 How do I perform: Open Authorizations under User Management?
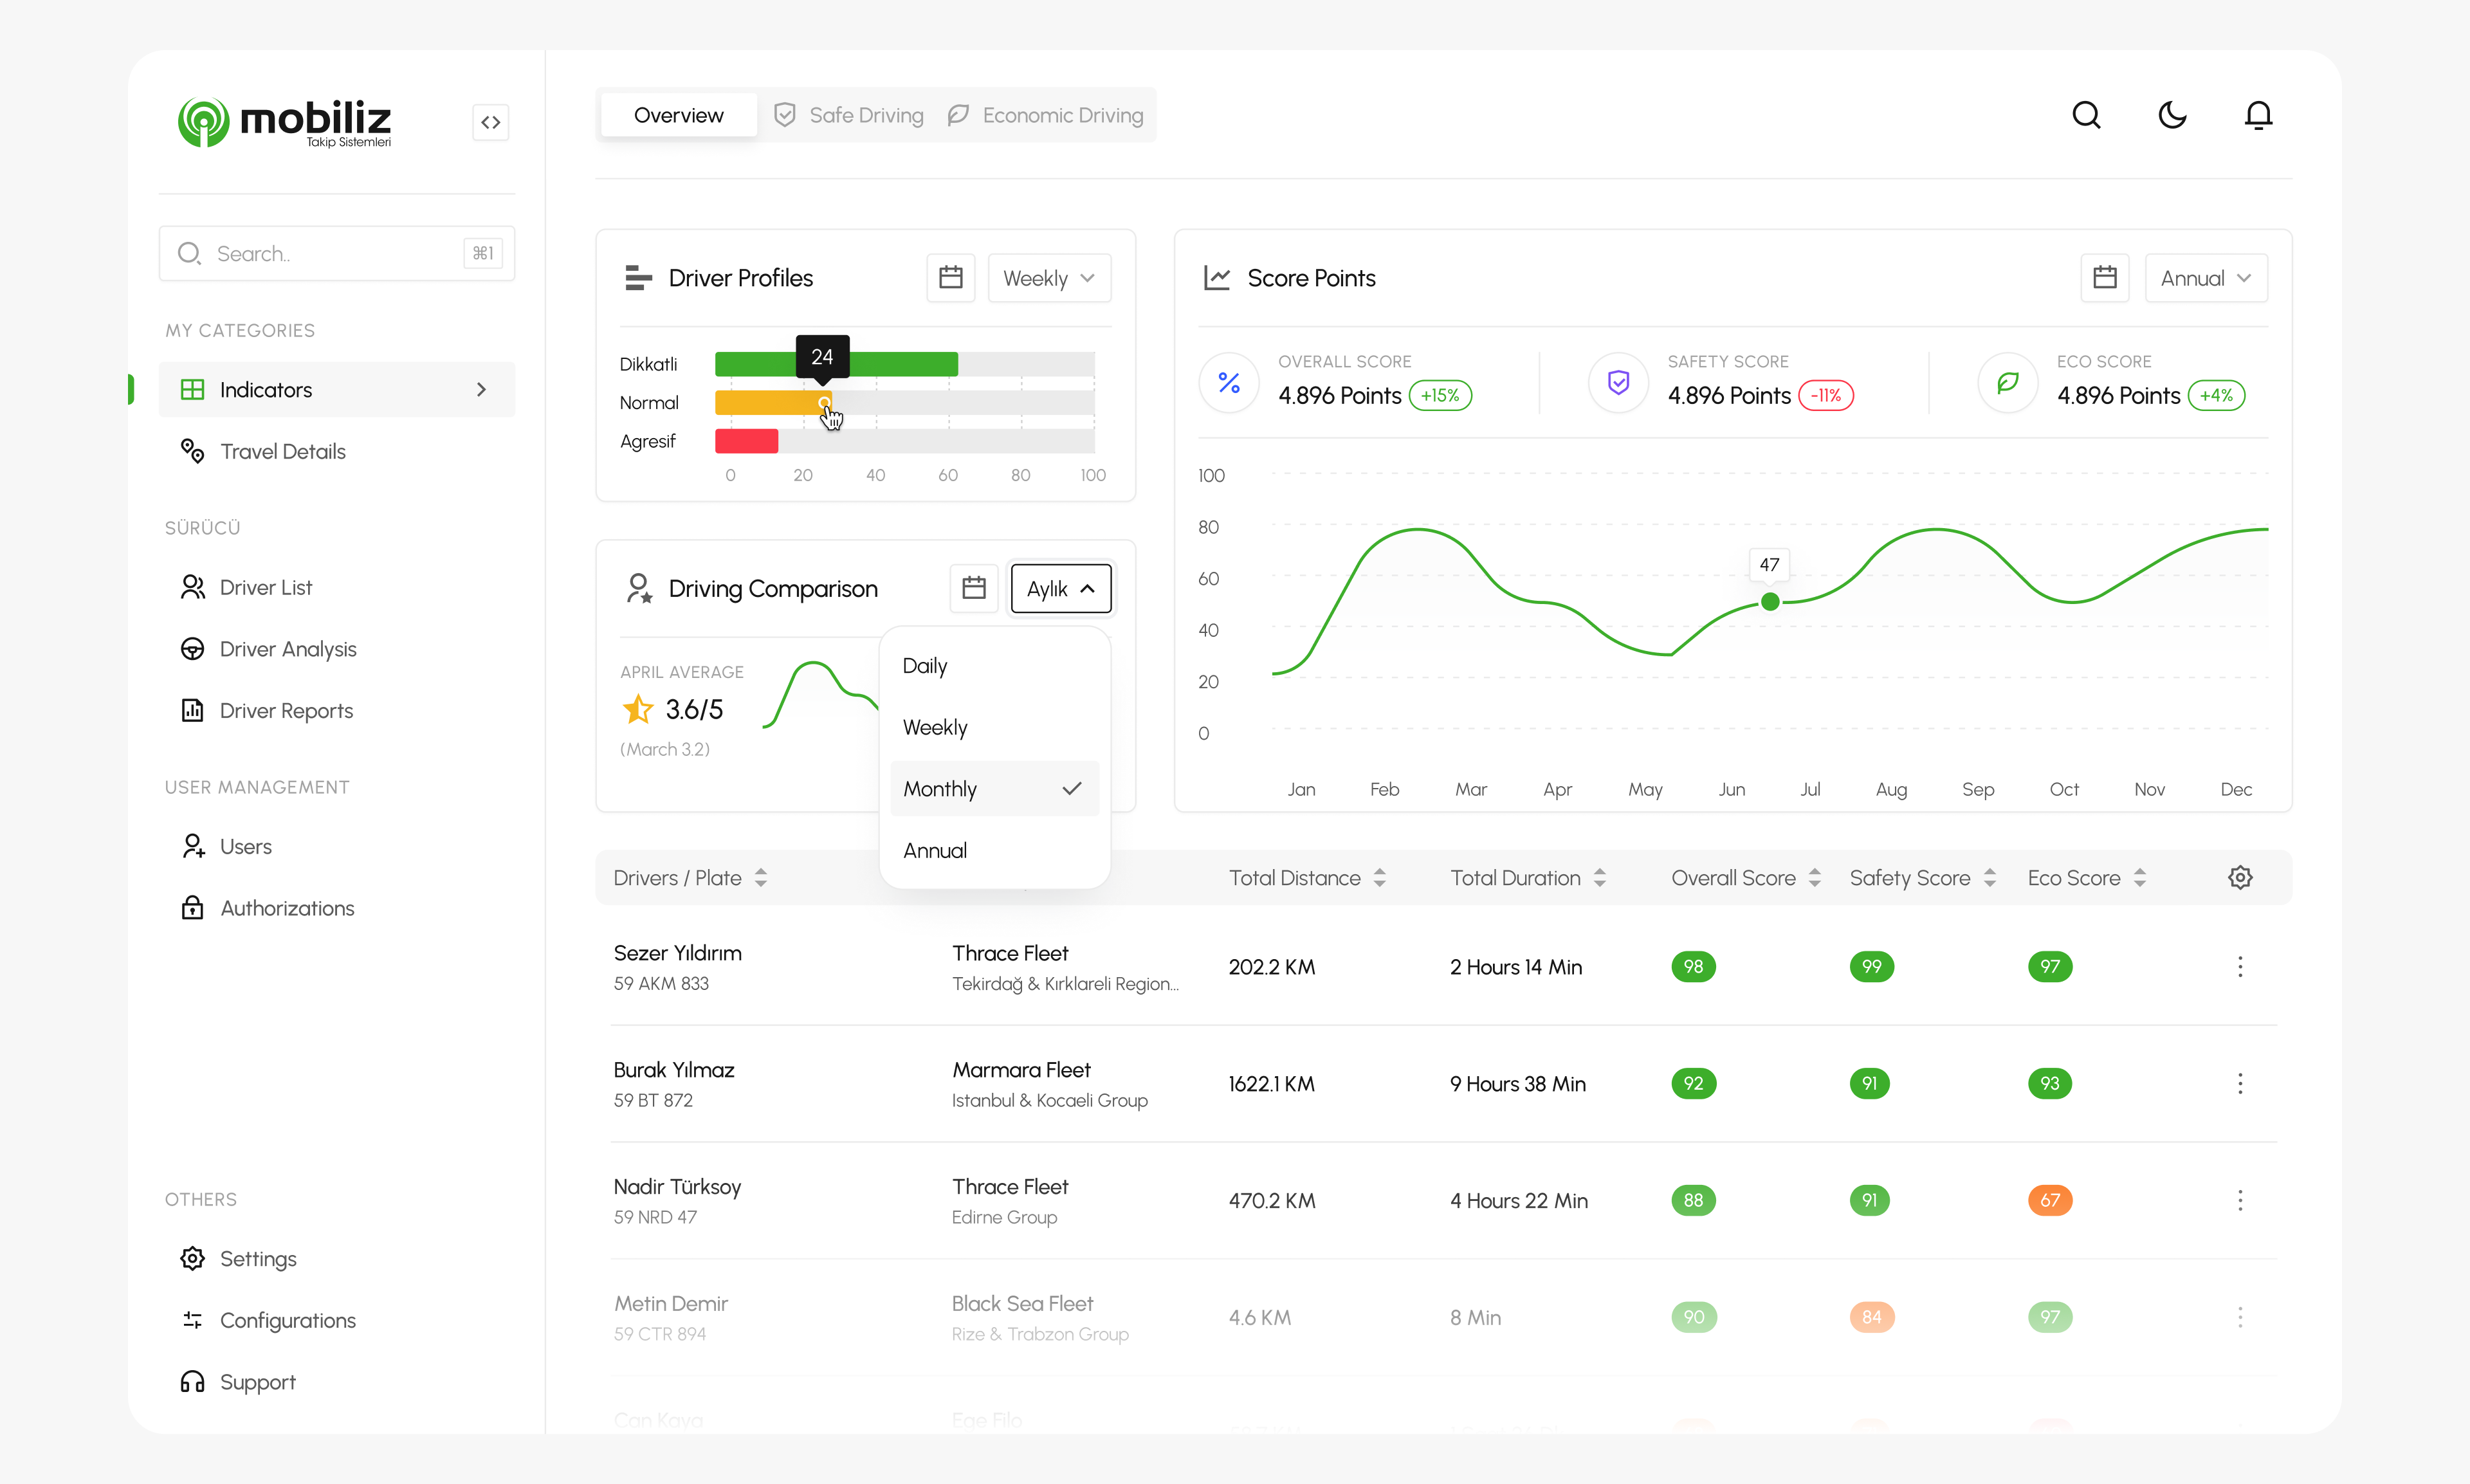pos(287,908)
